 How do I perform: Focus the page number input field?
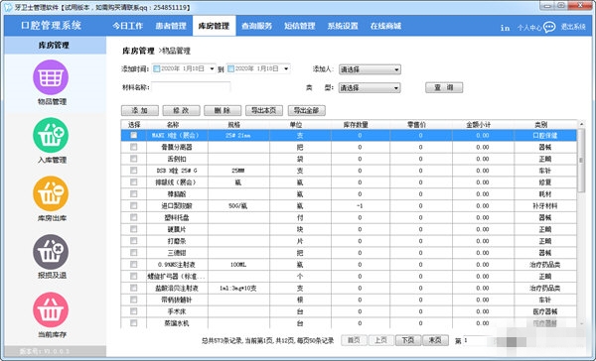point(476,340)
